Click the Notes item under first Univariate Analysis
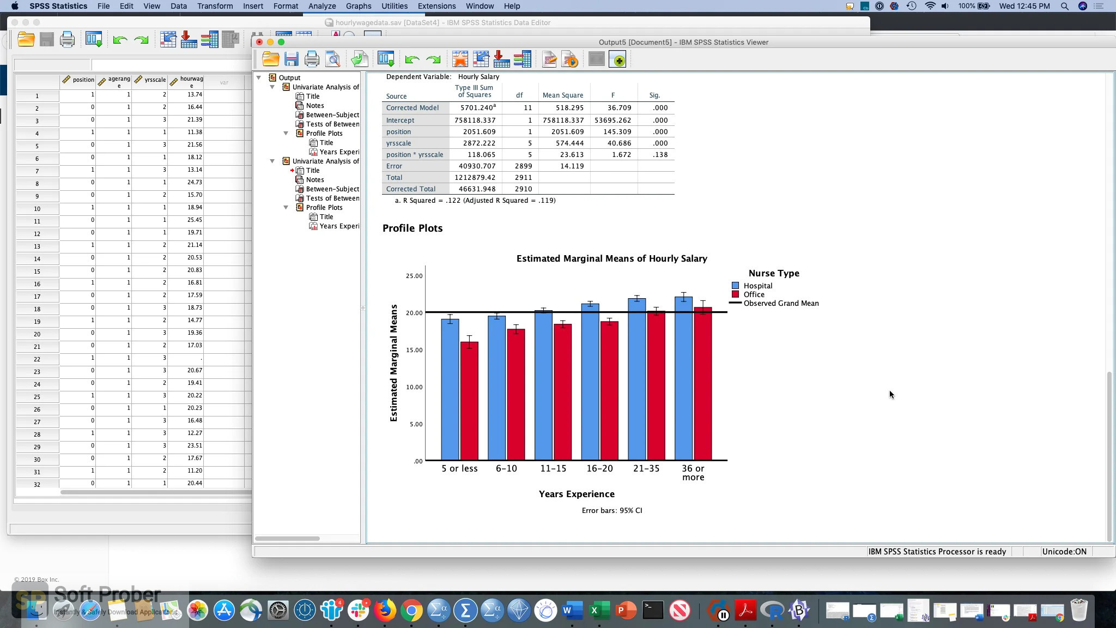The image size is (1116, 628). coord(315,105)
